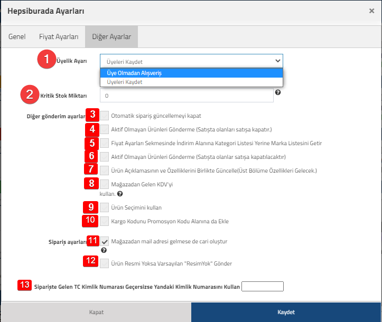Click help icon after Mağazadan Gelen KDV'yi kullan

click(x=119, y=194)
